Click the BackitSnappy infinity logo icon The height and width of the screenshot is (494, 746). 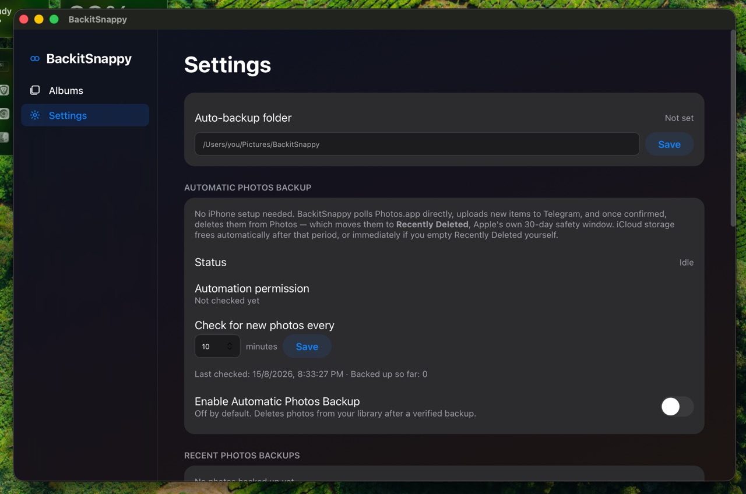35,59
